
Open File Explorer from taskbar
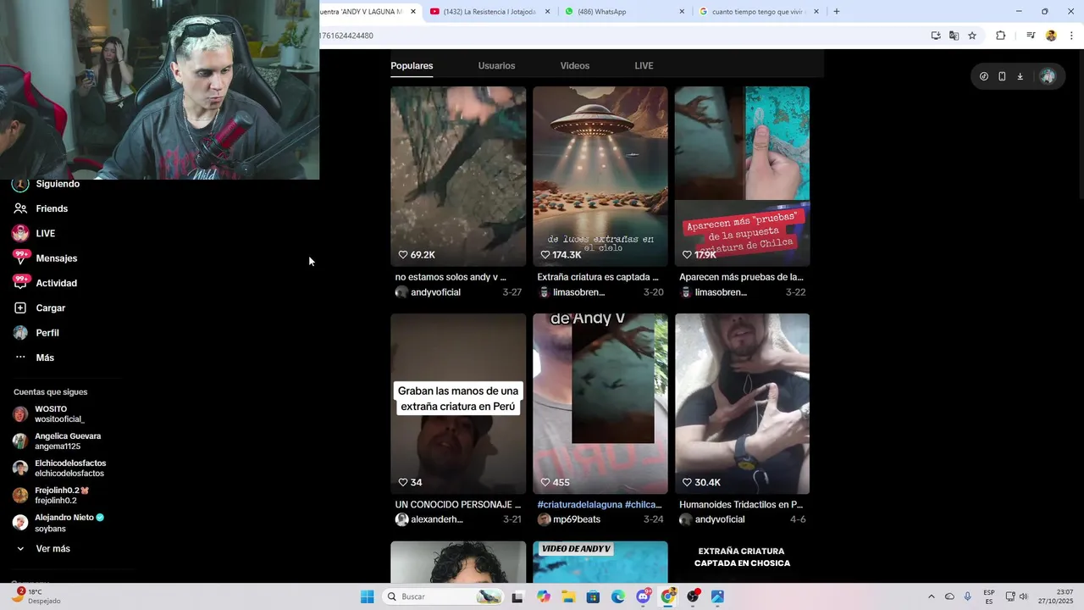(x=568, y=596)
